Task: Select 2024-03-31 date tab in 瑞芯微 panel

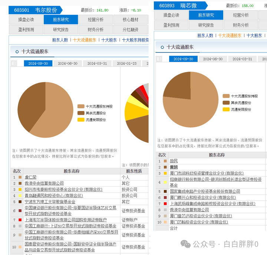Action: tap(242, 59)
